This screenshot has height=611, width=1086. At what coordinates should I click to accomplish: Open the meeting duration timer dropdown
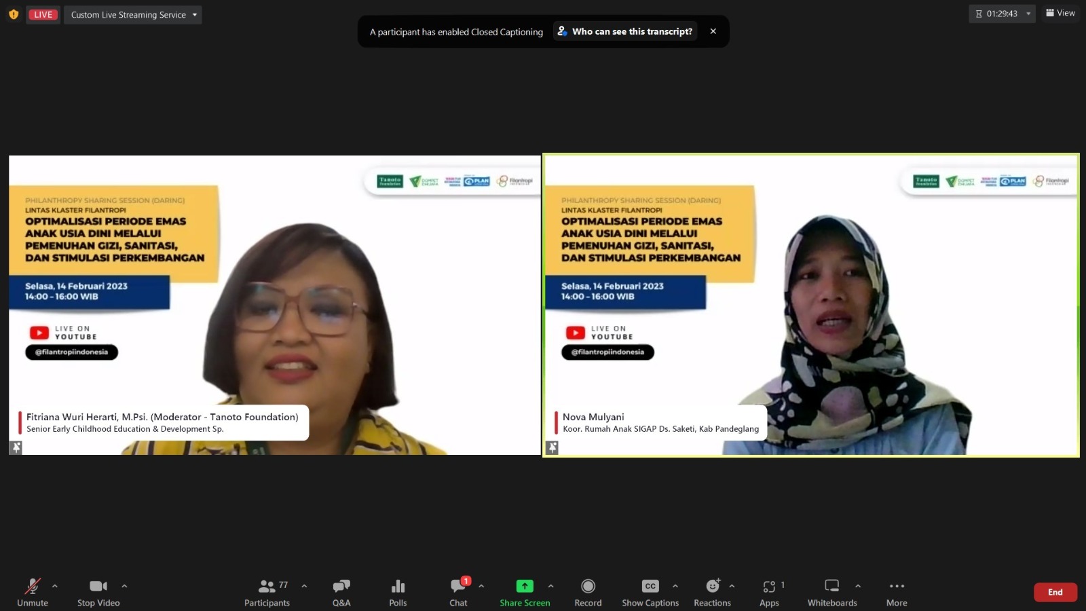click(1028, 13)
